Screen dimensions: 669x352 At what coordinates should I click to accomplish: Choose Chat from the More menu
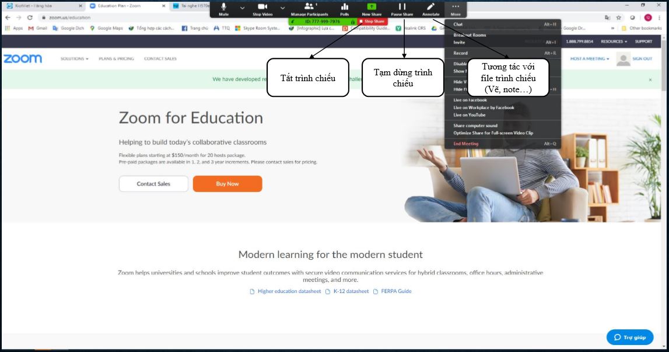pos(458,25)
